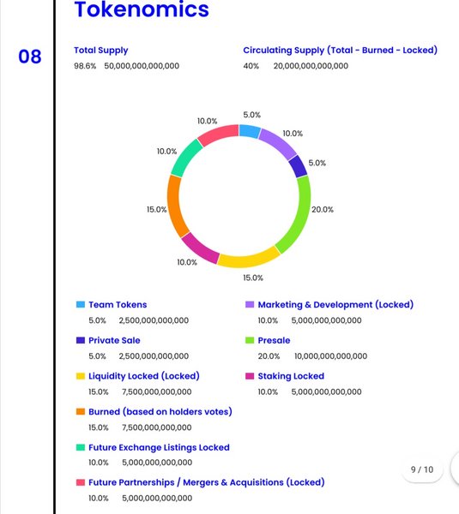Click the Staking Locked magenta swatch
This screenshot has width=459, height=514.
[x=250, y=376]
